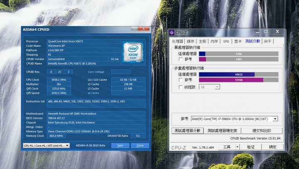Click L3 Cache value 12 MB

(x=128, y=89)
